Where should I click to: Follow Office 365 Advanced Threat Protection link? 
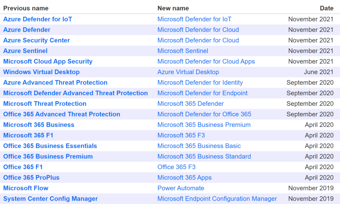tap(62, 114)
